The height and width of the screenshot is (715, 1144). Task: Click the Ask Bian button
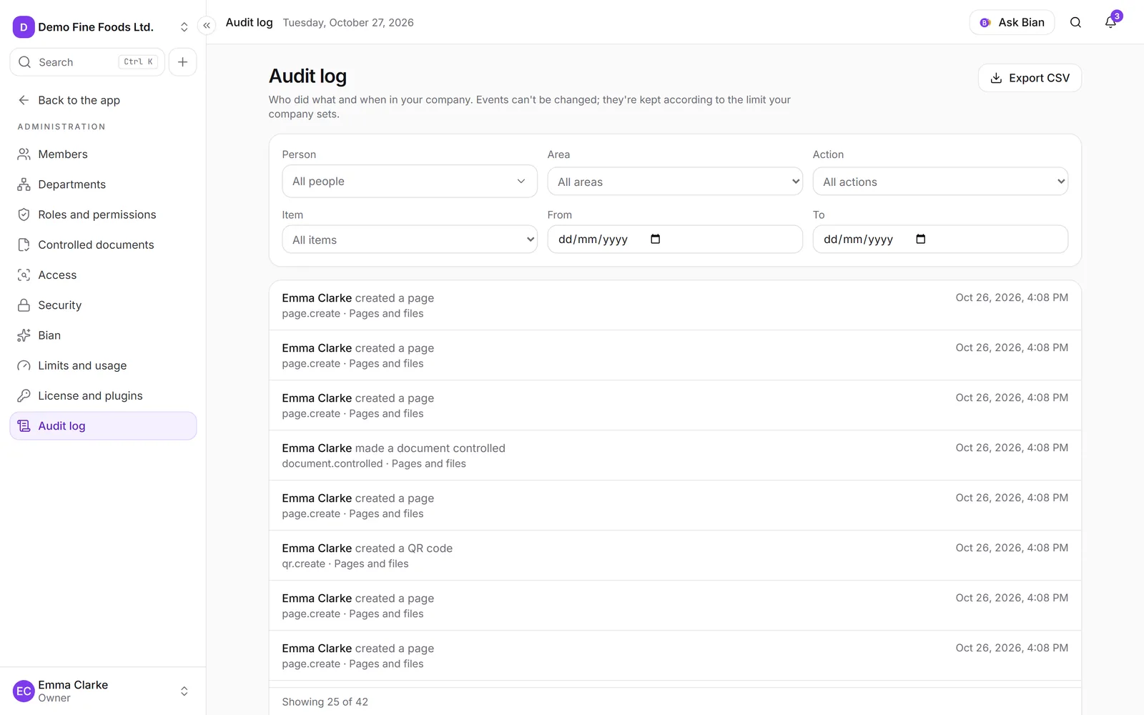[x=1012, y=22]
